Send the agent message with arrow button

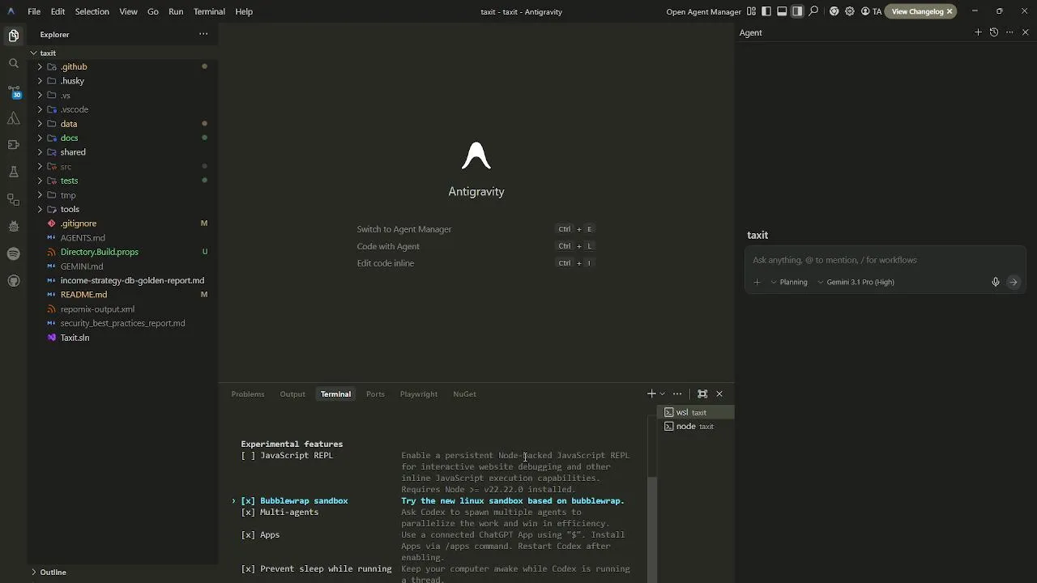coord(1014,282)
